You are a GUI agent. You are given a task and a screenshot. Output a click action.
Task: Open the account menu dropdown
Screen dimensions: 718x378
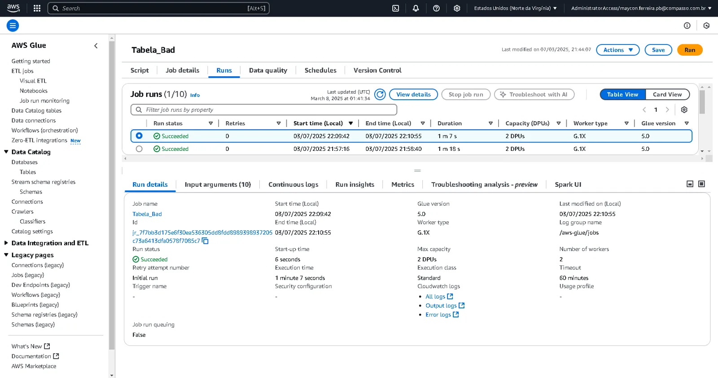(641, 8)
